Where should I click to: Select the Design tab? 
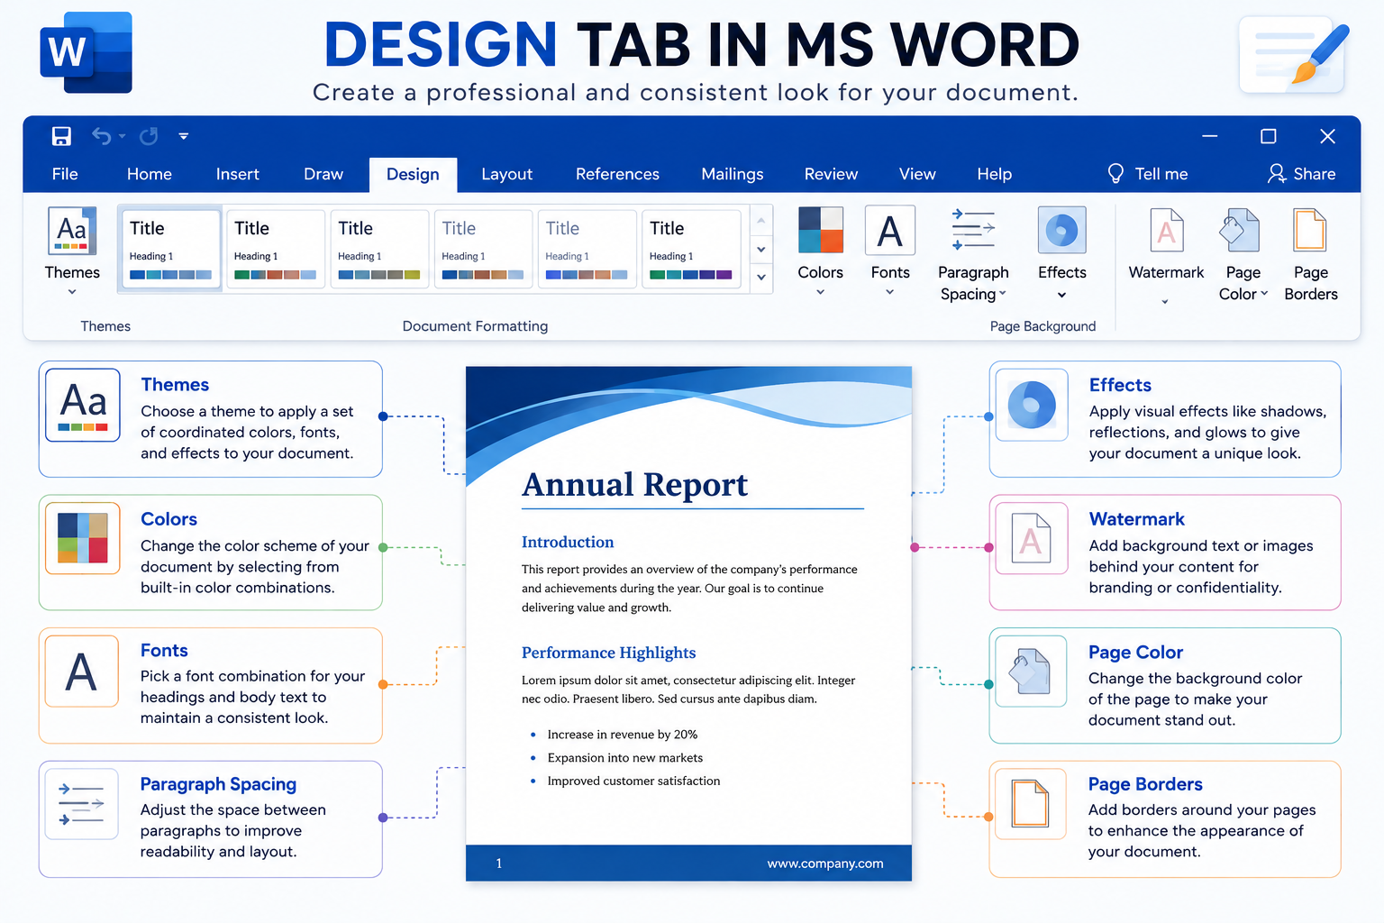(x=413, y=175)
